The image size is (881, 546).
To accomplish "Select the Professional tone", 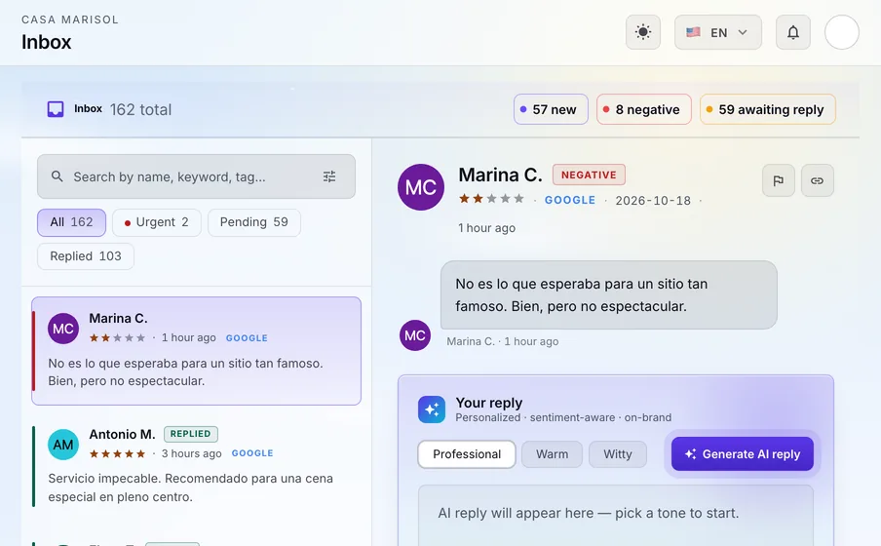I will (x=467, y=454).
